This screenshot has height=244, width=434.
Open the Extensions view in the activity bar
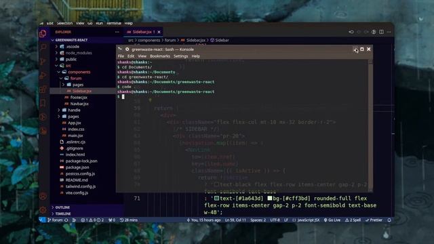43,89
